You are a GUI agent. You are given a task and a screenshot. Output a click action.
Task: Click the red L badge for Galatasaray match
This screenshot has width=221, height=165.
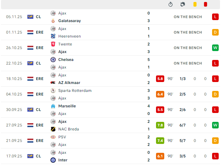(x=215, y=17)
